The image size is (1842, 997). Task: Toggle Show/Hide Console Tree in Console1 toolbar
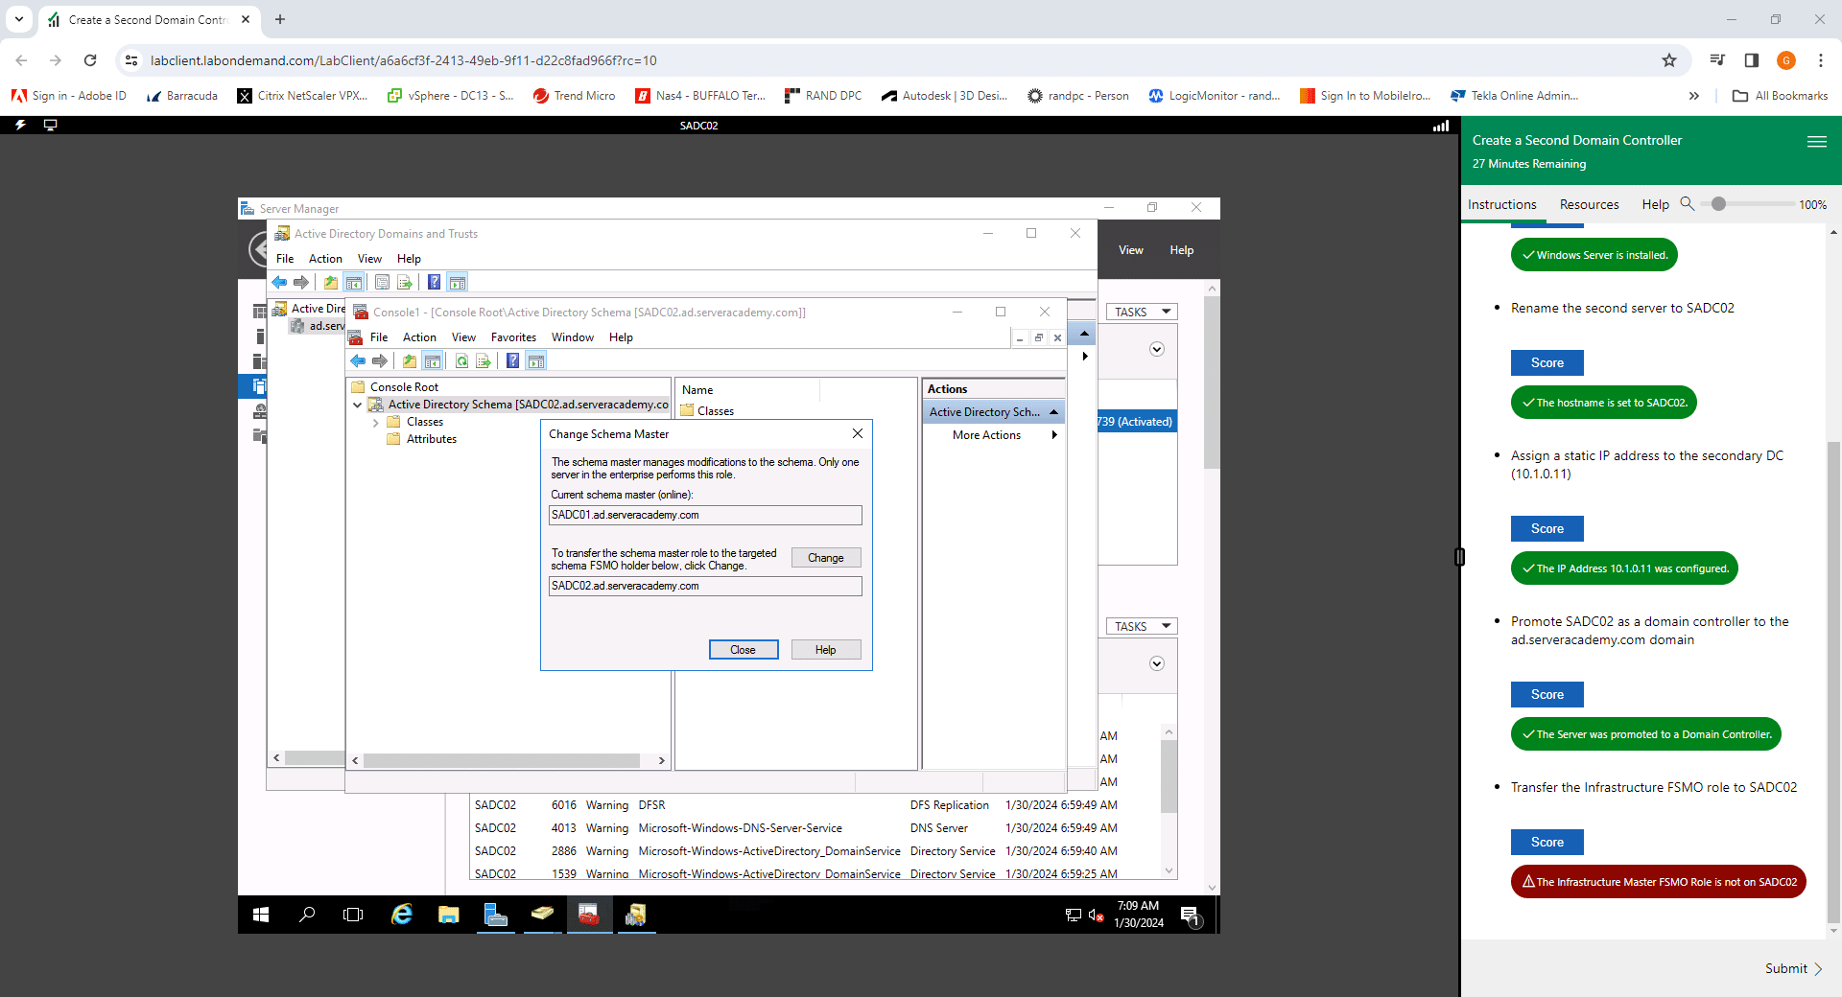tap(433, 361)
